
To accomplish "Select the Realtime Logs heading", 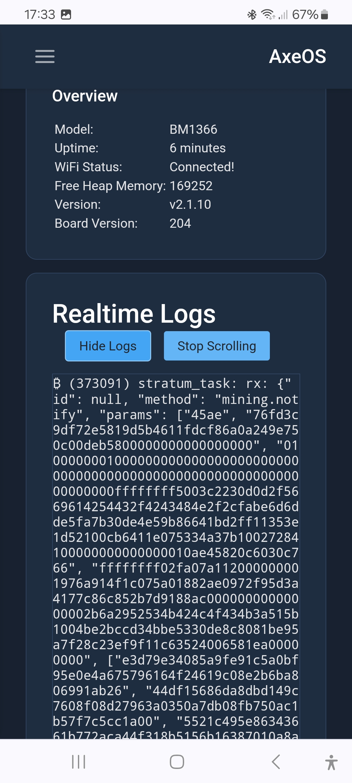I will point(134,314).
